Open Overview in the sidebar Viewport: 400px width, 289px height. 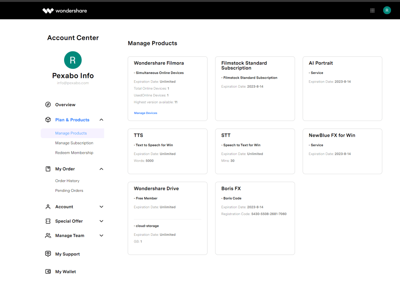pyautogui.click(x=65, y=105)
